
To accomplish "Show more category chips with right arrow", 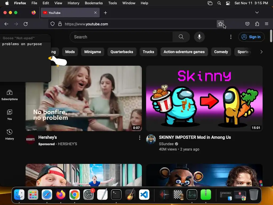I will click(x=261, y=52).
